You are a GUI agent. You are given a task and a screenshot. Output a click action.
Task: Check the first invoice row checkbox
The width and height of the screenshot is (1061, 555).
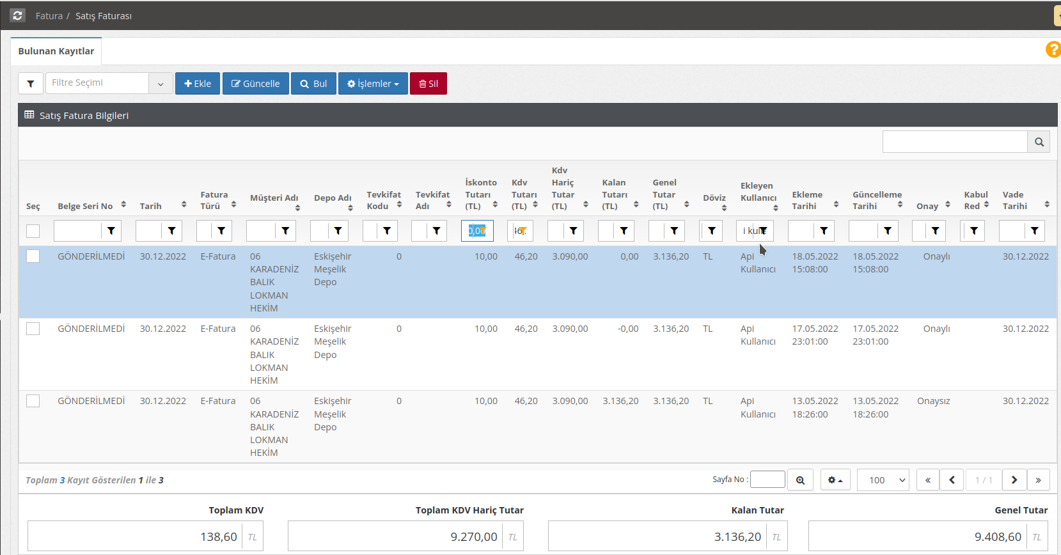pyautogui.click(x=33, y=256)
